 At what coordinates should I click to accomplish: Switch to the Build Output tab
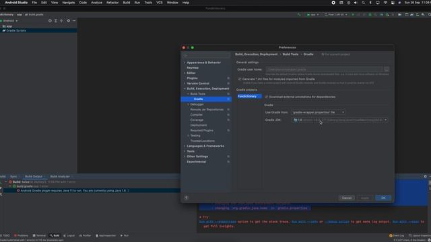[34, 176]
